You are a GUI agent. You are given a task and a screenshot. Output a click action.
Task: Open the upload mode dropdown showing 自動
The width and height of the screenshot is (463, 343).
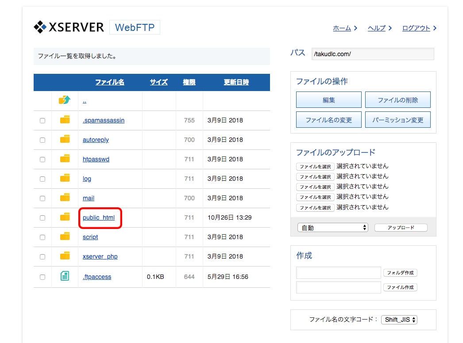pyautogui.click(x=332, y=228)
